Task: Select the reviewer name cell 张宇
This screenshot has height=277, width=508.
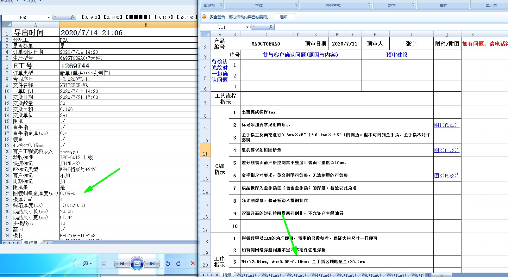Action: tap(411, 44)
